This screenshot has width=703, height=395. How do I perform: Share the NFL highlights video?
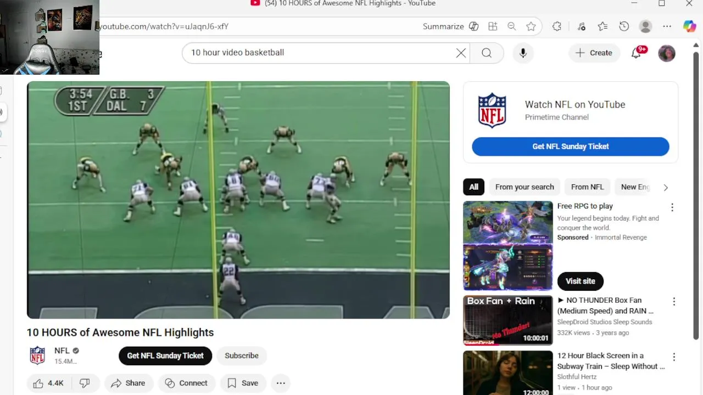(x=128, y=383)
